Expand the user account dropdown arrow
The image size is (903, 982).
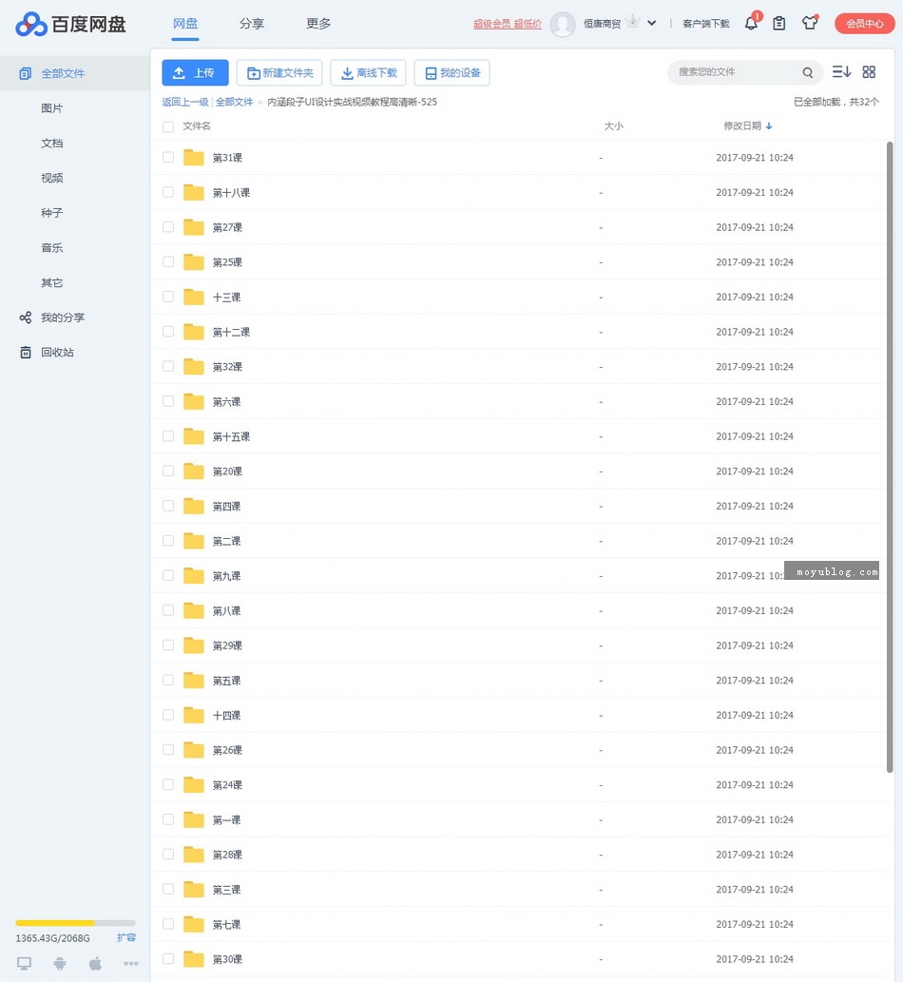click(x=652, y=23)
